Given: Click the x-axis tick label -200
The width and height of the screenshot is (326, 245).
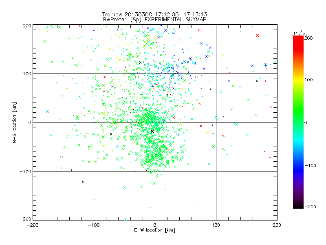Looking at the screenshot, I should click(x=33, y=225).
